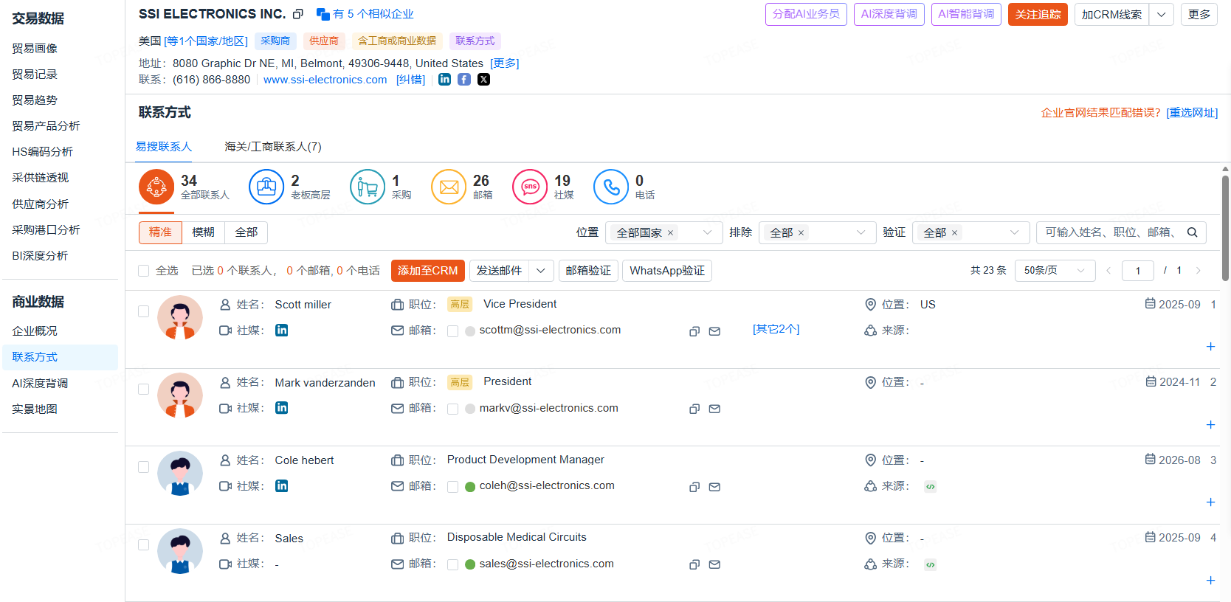Open the company's LinkedIn page icon in header
This screenshot has width=1231, height=602.
click(x=444, y=79)
